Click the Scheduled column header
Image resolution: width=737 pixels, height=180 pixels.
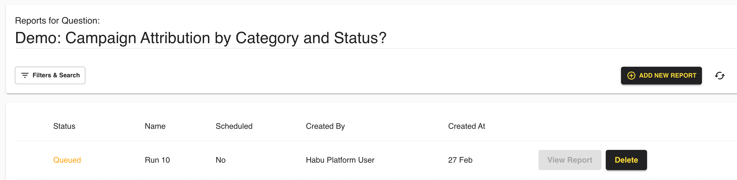(x=234, y=126)
